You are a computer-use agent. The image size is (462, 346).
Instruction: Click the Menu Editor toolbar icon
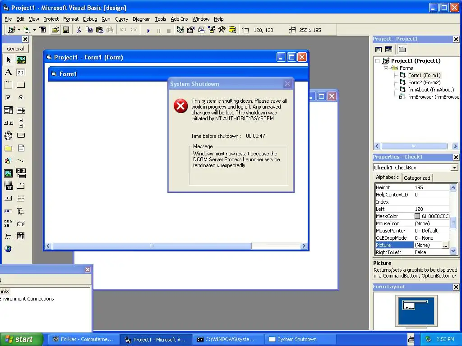coord(43,30)
